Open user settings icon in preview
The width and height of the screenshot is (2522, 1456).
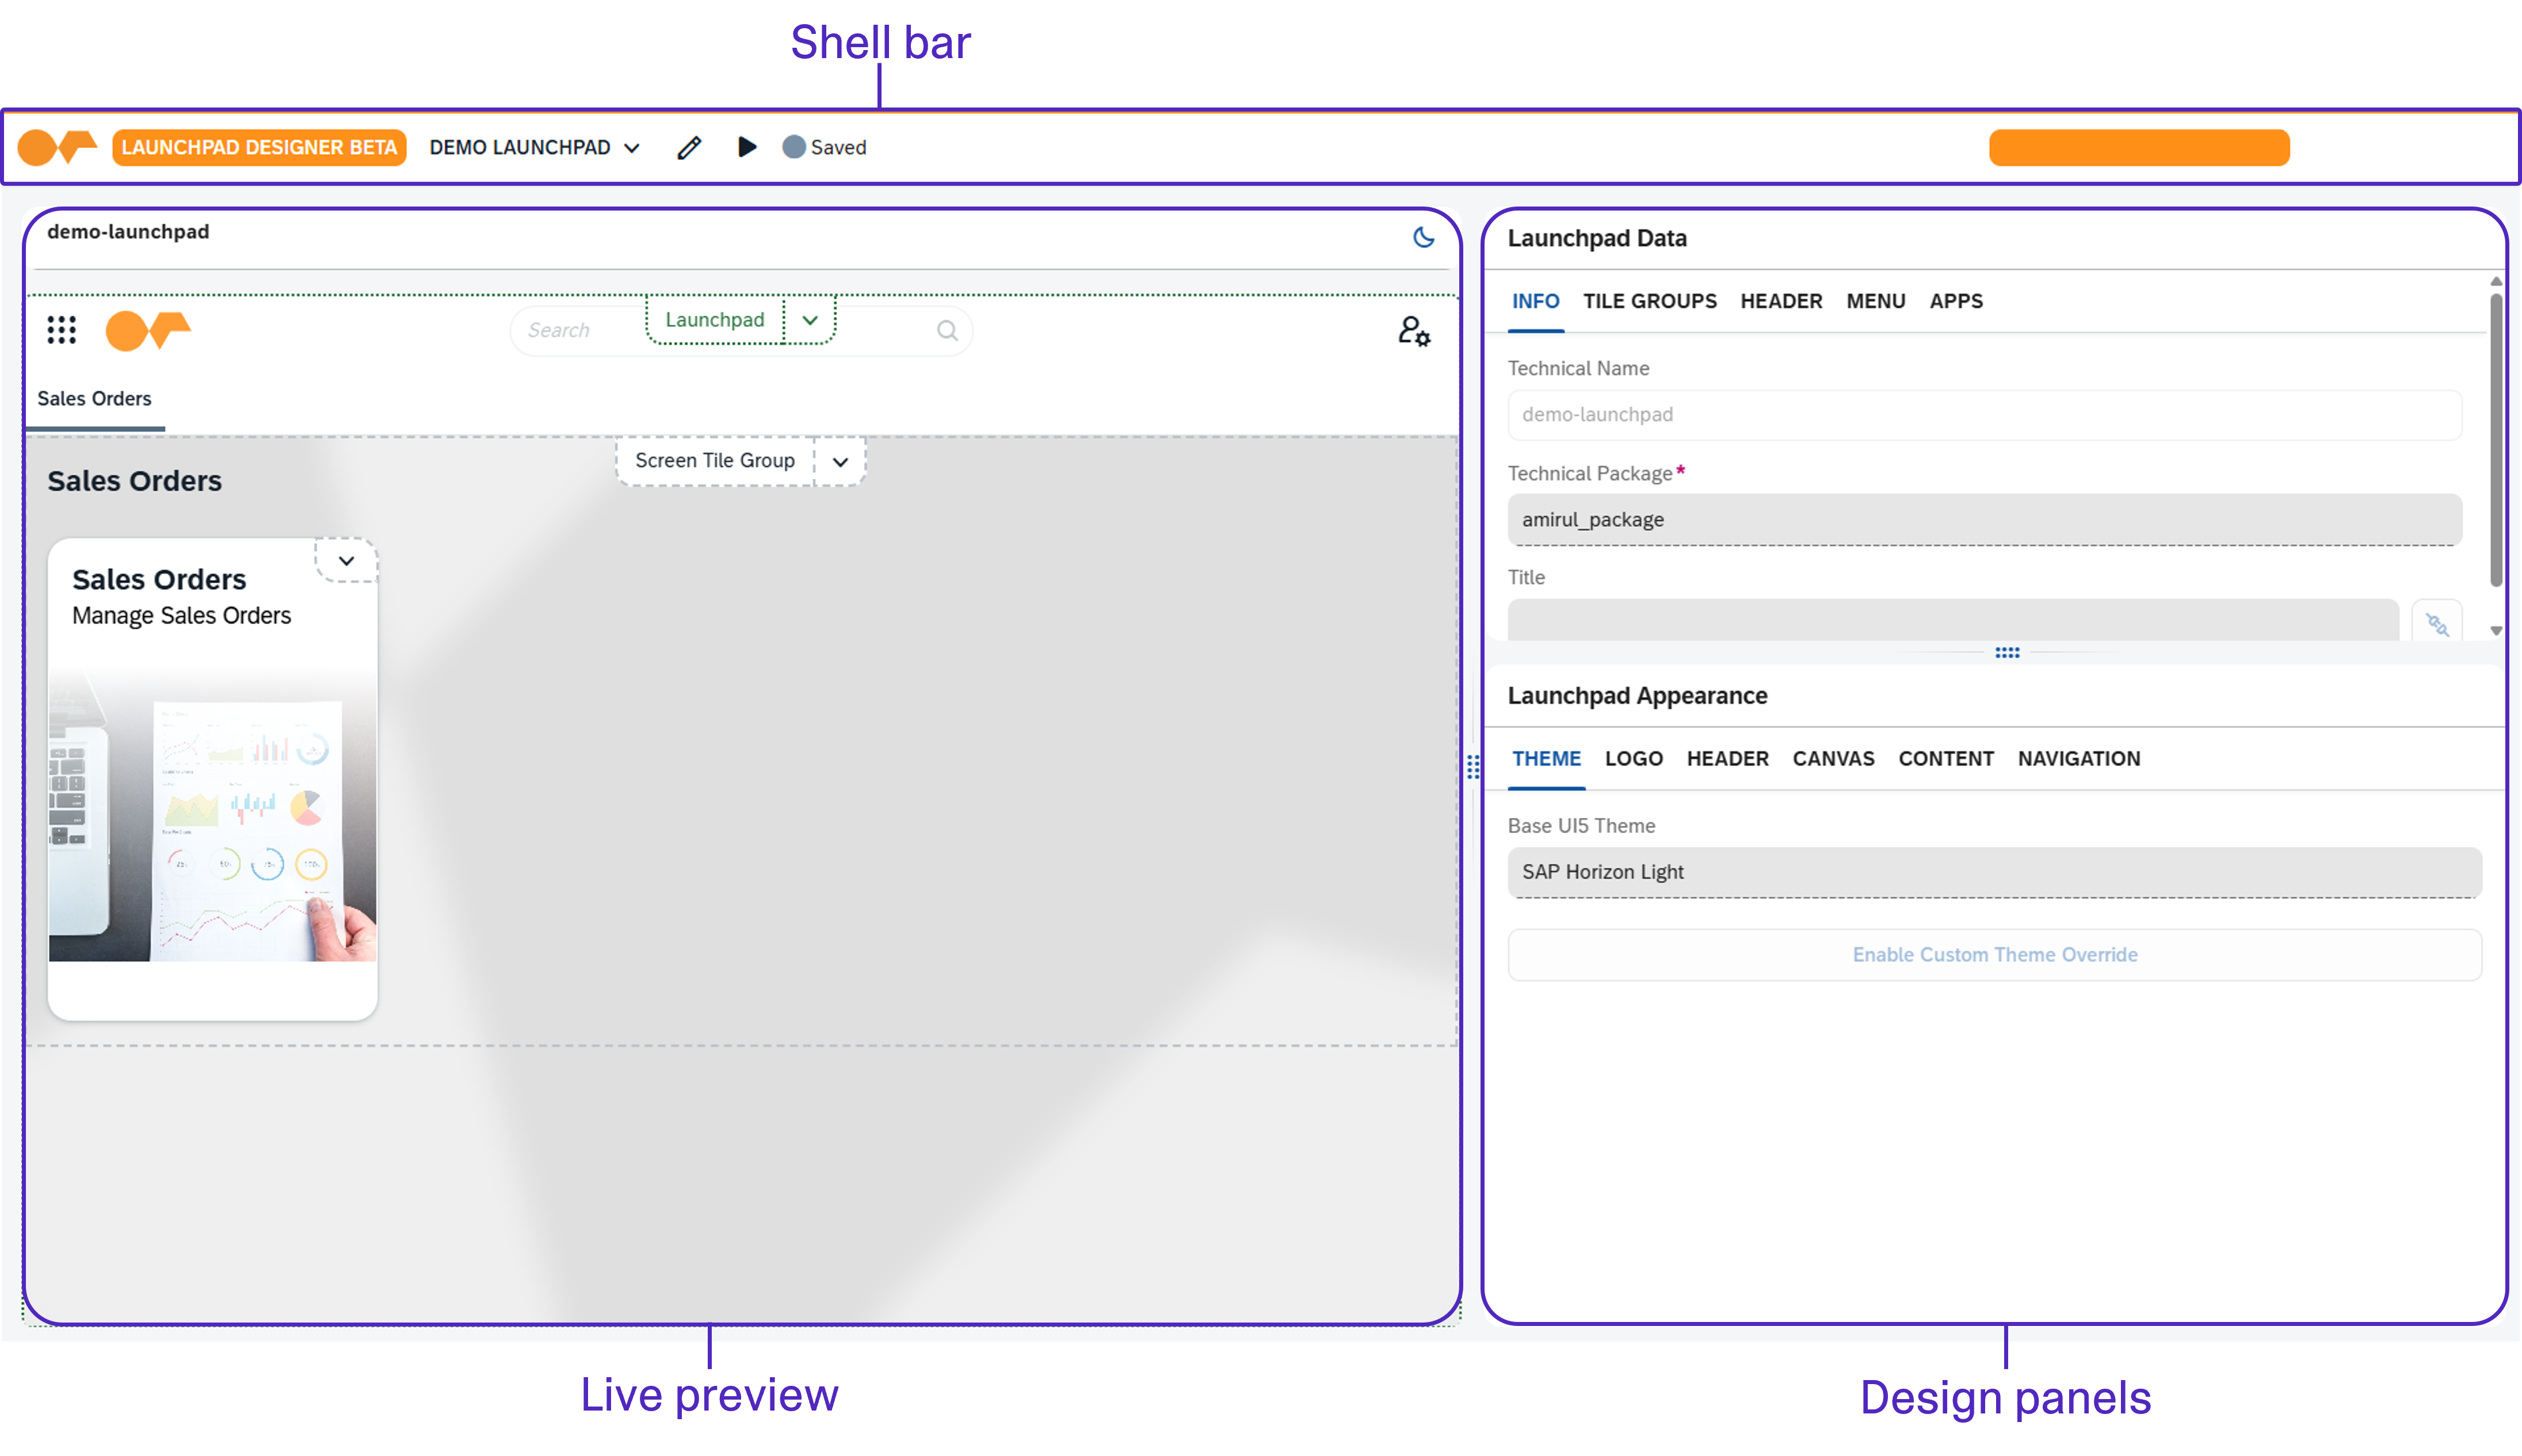pyautogui.click(x=1414, y=330)
